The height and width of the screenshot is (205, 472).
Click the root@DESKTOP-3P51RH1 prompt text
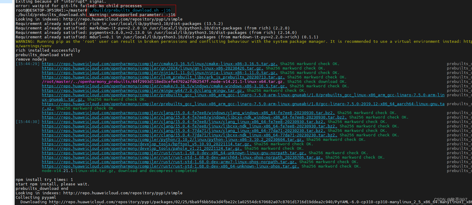pyautogui.click(x=52, y=10)
